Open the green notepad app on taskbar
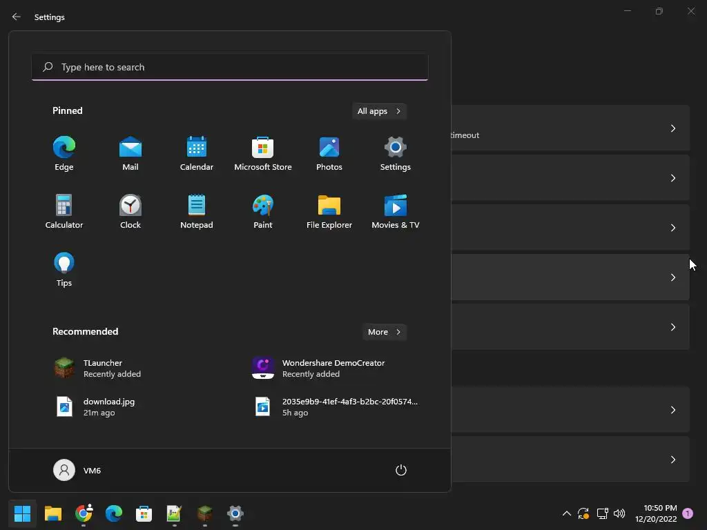 174,513
